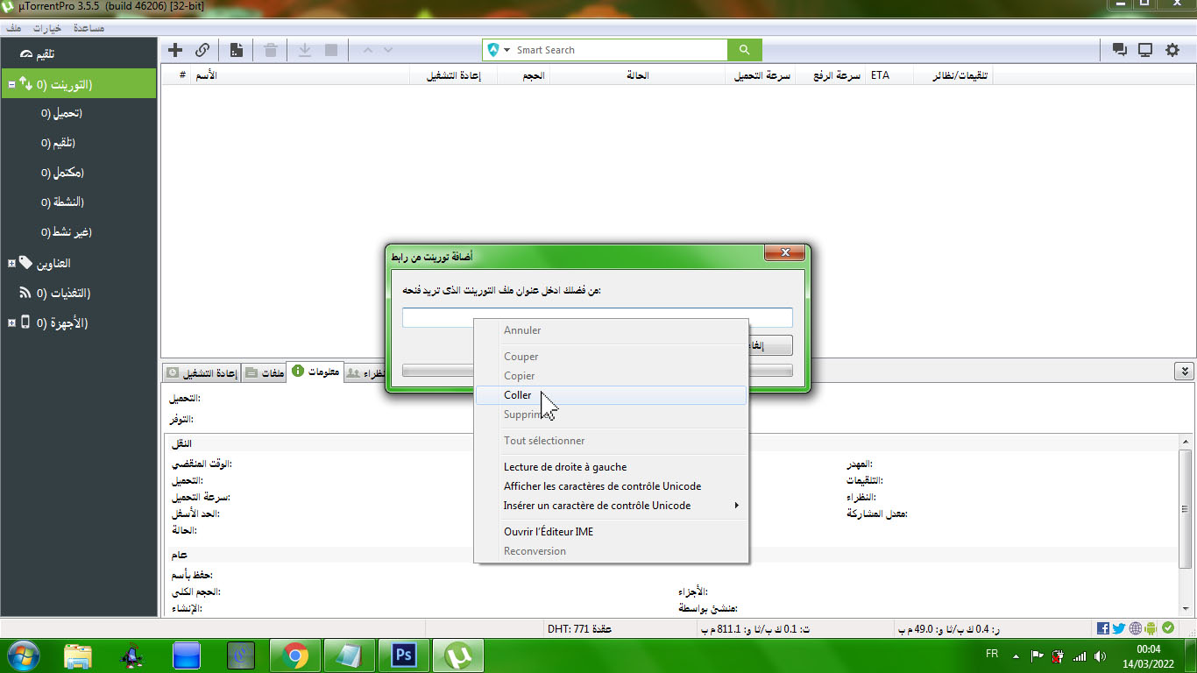Click the green network OK checkmark icon

pos(1167,628)
